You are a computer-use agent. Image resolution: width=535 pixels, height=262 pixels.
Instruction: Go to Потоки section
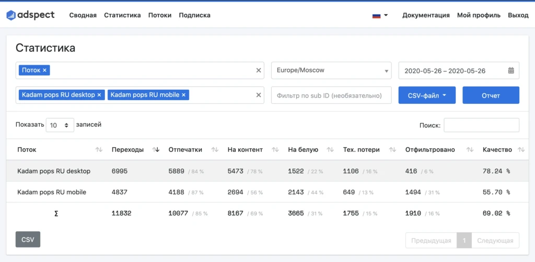[x=160, y=15]
